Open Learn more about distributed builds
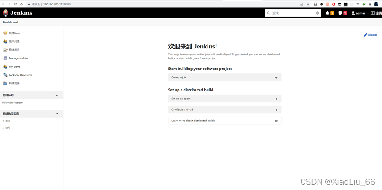 point(225,121)
